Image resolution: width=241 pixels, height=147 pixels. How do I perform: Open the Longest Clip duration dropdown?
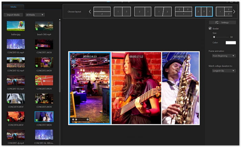pyautogui.click(x=224, y=71)
